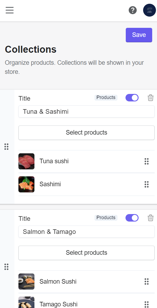
Task: Open help via the question mark icon
Action: tap(133, 10)
